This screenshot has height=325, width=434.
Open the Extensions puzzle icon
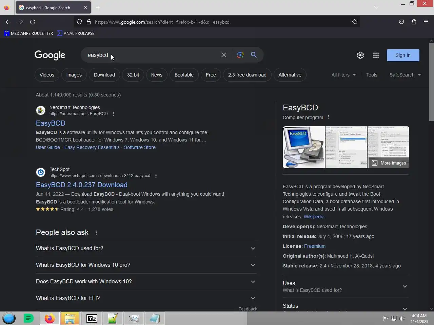pos(414,22)
